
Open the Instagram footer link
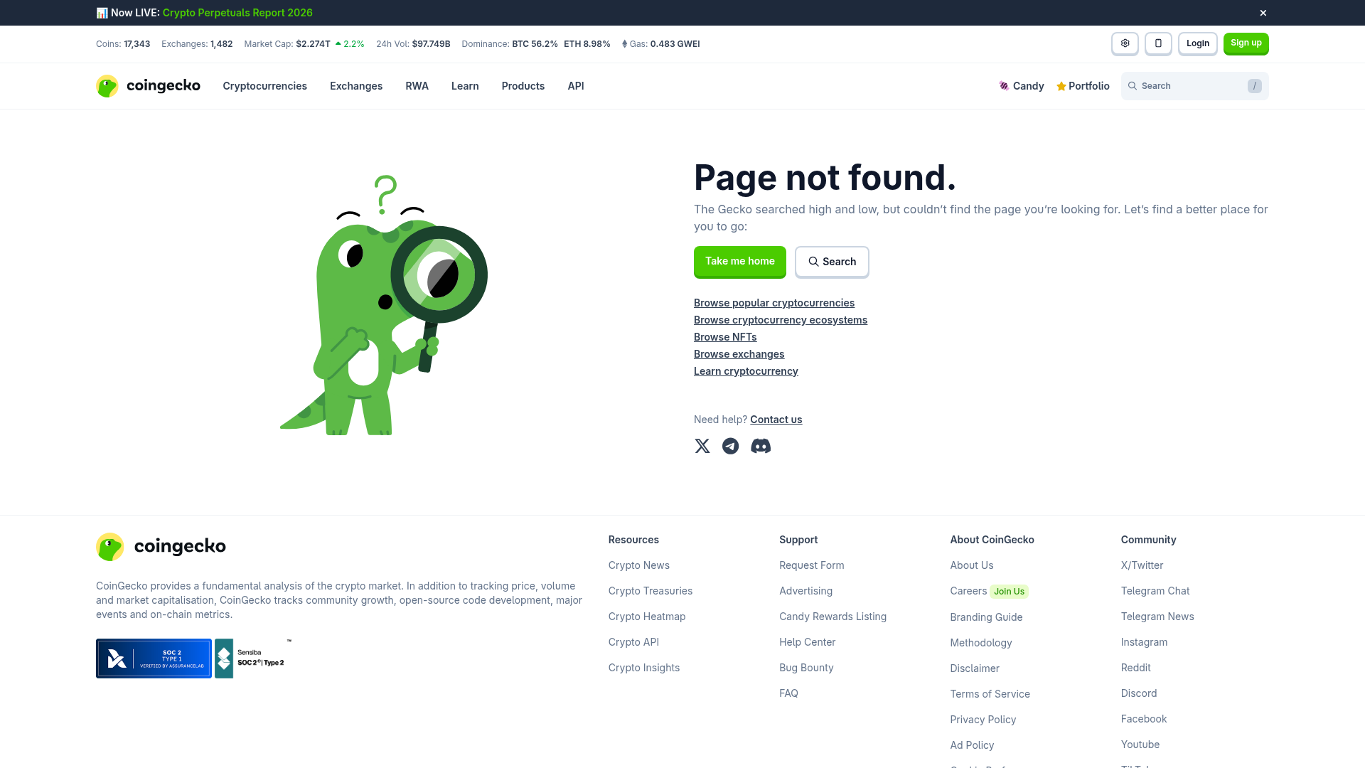pos(1145,642)
